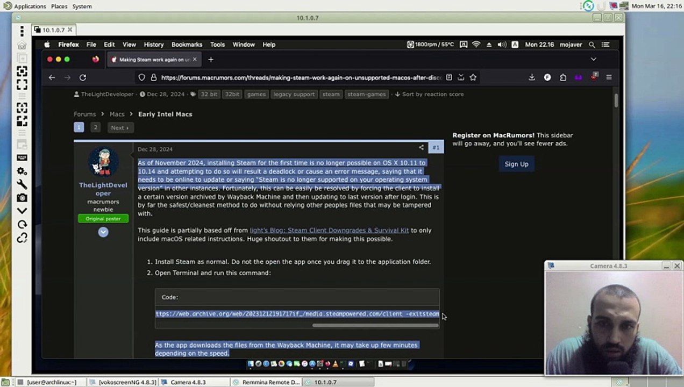Screen dimensions: 684x387
Task: Switch to vokoscreenNG 4.8.3 taskbar item
Action: [x=123, y=382]
